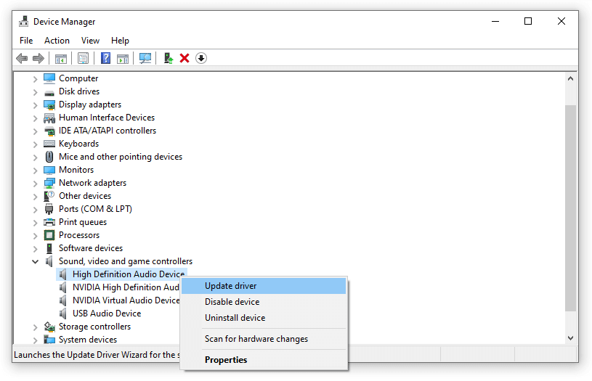Open Properties from the context menu
Image resolution: width=592 pixels, height=381 pixels.
click(x=264, y=360)
